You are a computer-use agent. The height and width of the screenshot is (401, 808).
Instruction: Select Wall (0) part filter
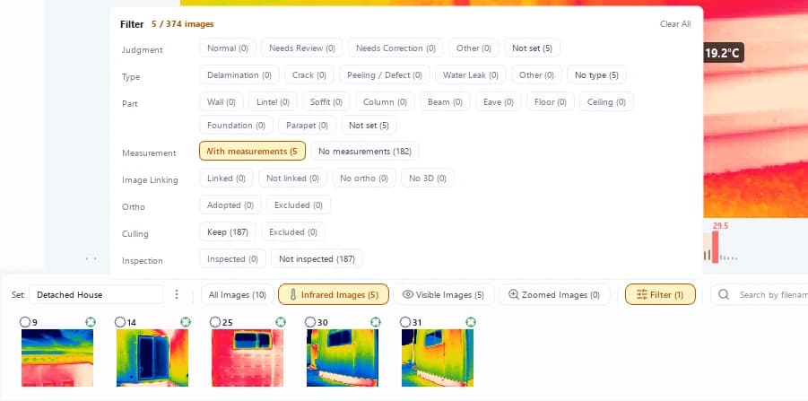point(222,101)
